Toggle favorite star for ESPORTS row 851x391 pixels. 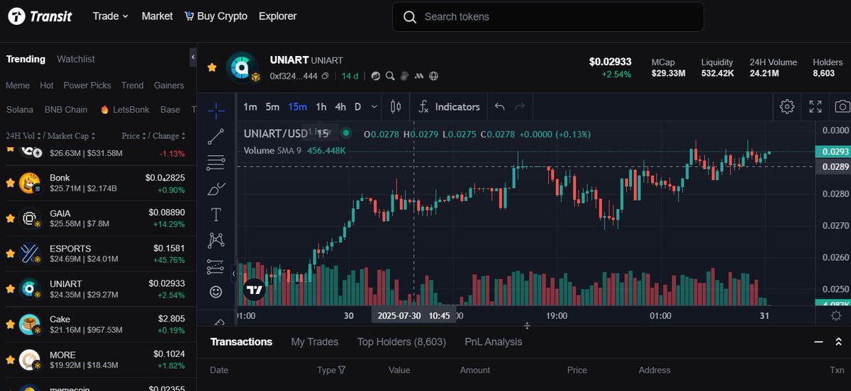[x=10, y=254]
